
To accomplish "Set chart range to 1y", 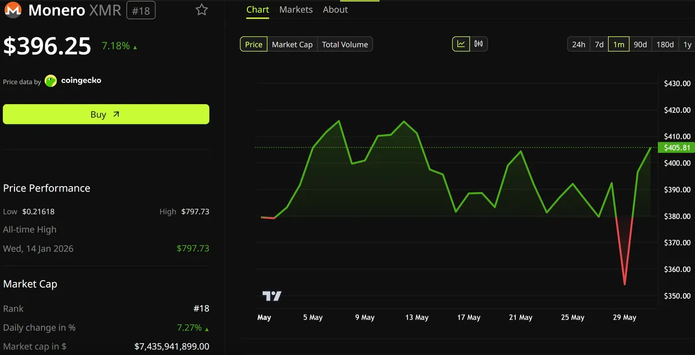I will (x=687, y=44).
